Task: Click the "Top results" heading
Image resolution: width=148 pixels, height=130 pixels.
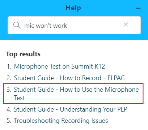Action: 23,54
